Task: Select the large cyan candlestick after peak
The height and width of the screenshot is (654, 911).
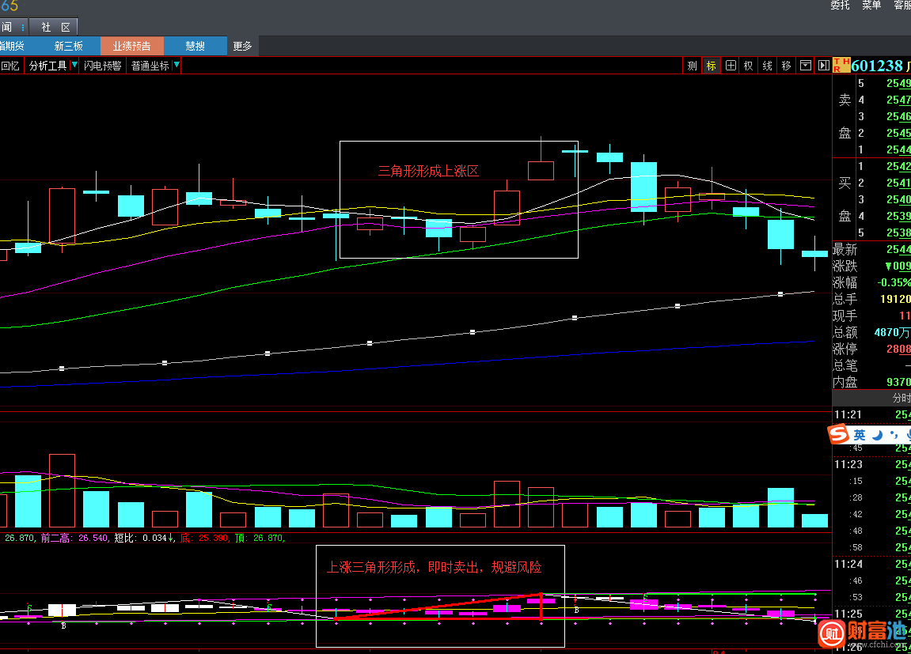Action: (x=643, y=187)
